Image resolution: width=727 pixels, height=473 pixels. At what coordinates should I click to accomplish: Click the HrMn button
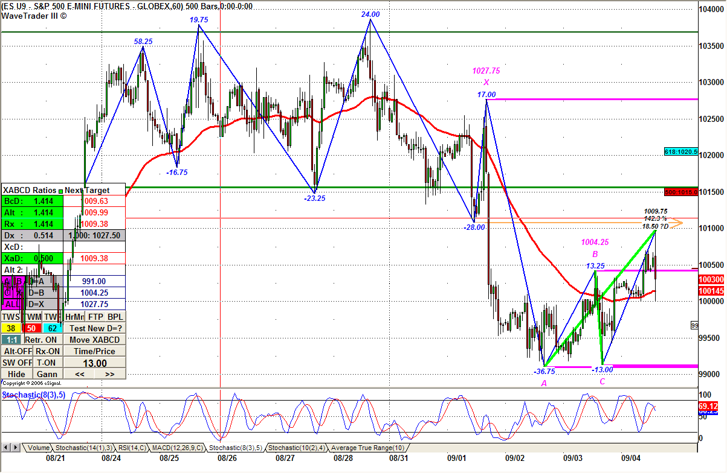pyautogui.click(x=74, y=317)
